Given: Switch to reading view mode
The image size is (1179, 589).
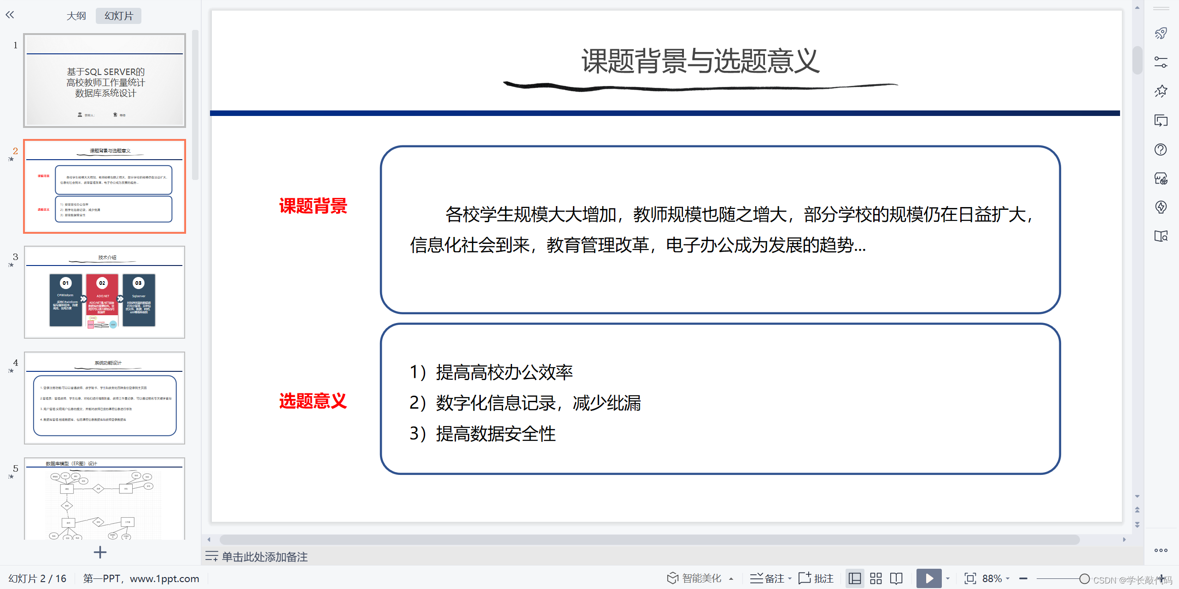Looking at the screenshot, I should pos(896,578).
